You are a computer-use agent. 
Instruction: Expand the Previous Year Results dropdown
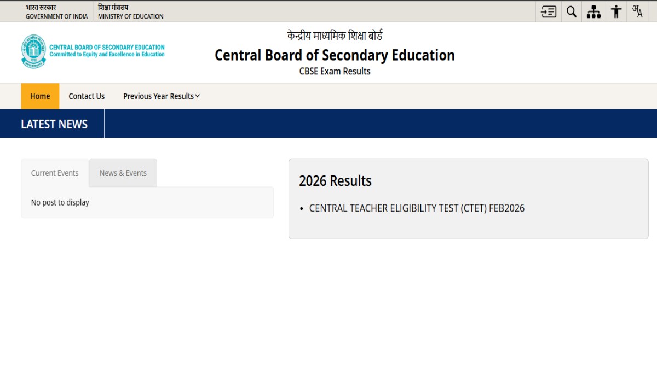coord(159,96)
